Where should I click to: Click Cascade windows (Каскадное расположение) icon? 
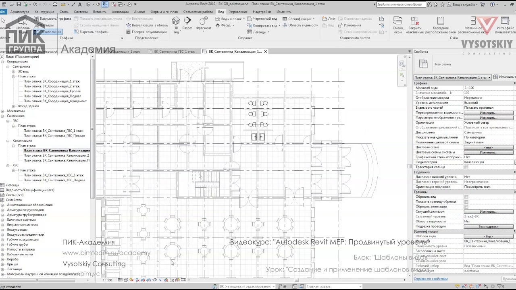coord(441,25)
